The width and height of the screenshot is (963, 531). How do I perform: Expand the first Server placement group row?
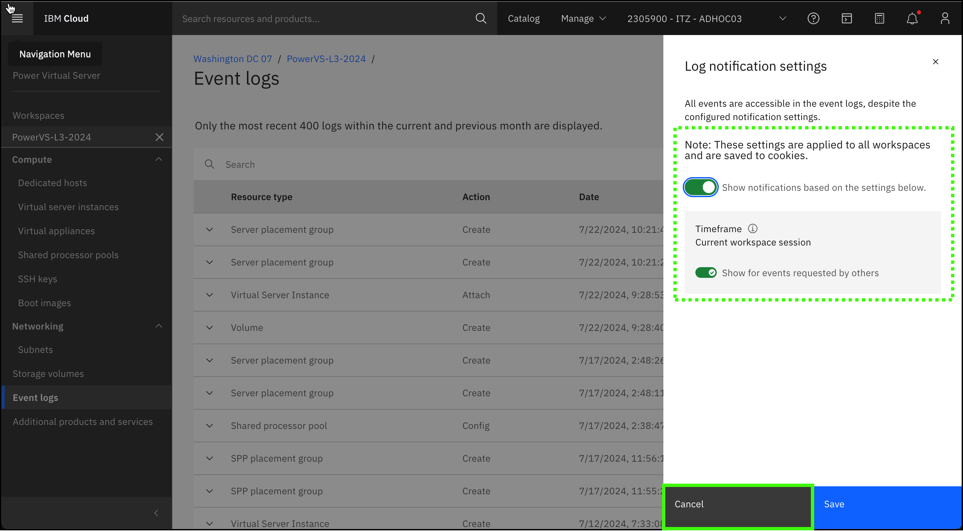[209, 229]
